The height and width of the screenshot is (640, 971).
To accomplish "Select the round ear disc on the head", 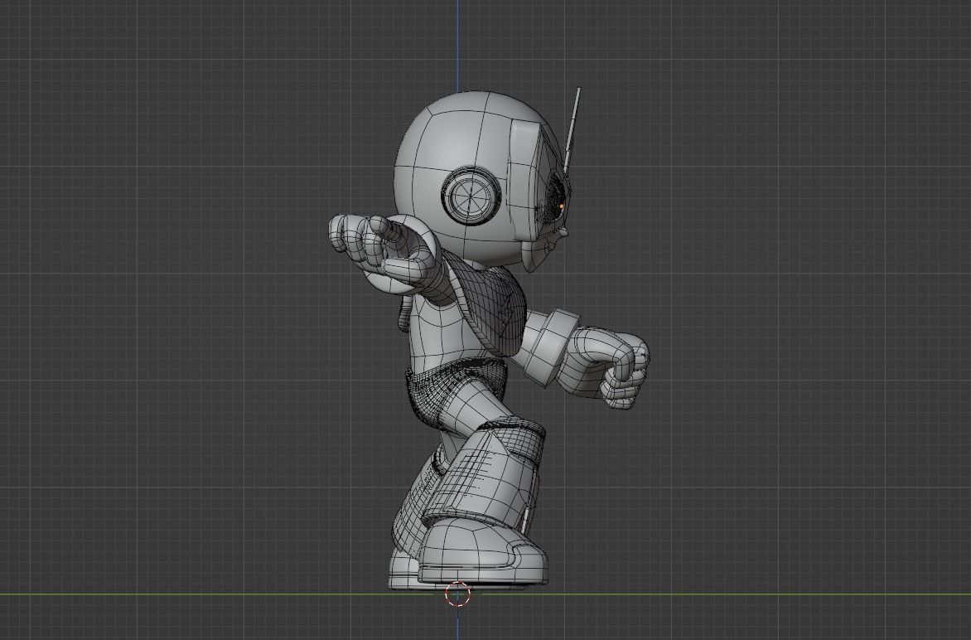I will pos(471,196).
